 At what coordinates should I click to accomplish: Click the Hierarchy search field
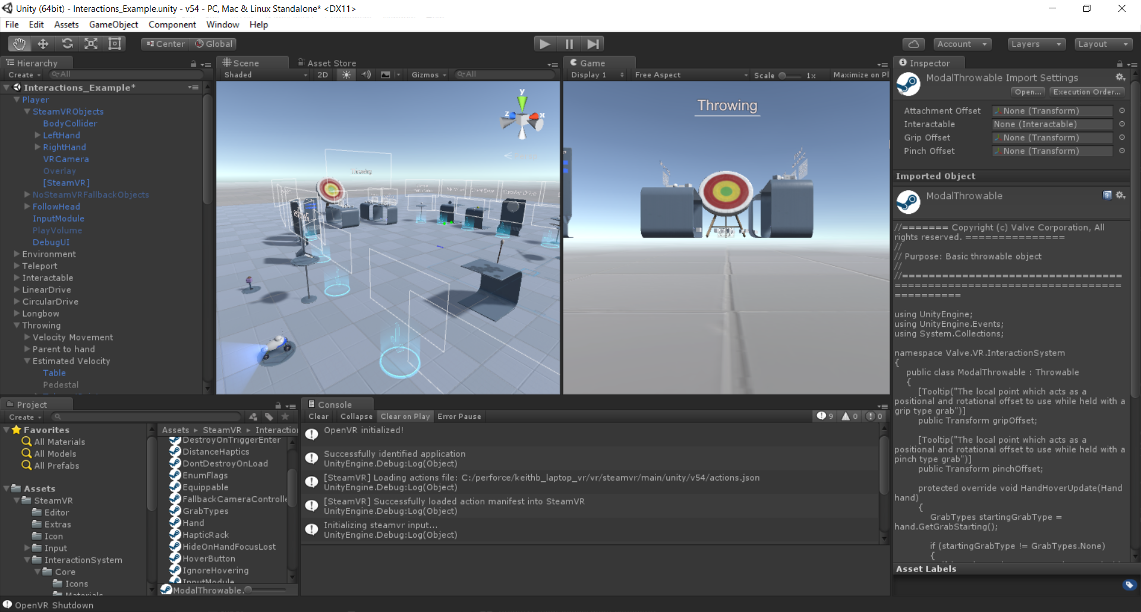[126, 74]
